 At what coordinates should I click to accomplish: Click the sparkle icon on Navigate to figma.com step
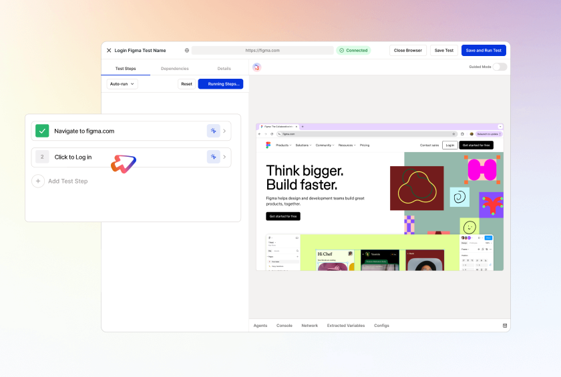213,131
